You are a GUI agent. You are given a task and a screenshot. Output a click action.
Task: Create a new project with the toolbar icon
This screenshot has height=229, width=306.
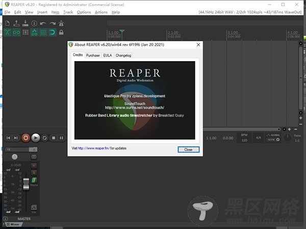[8, 23]
